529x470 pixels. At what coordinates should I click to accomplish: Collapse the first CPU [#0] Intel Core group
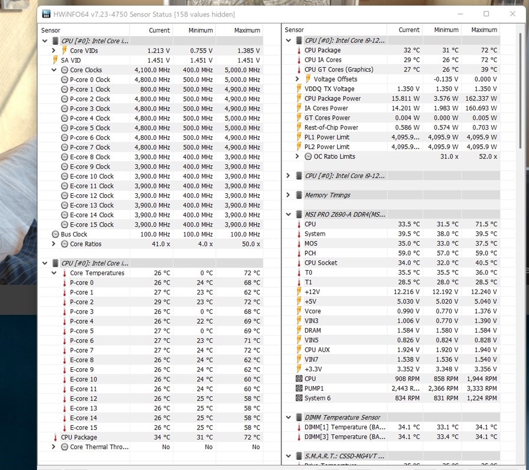pyautogui.click(x=45, y=41)
